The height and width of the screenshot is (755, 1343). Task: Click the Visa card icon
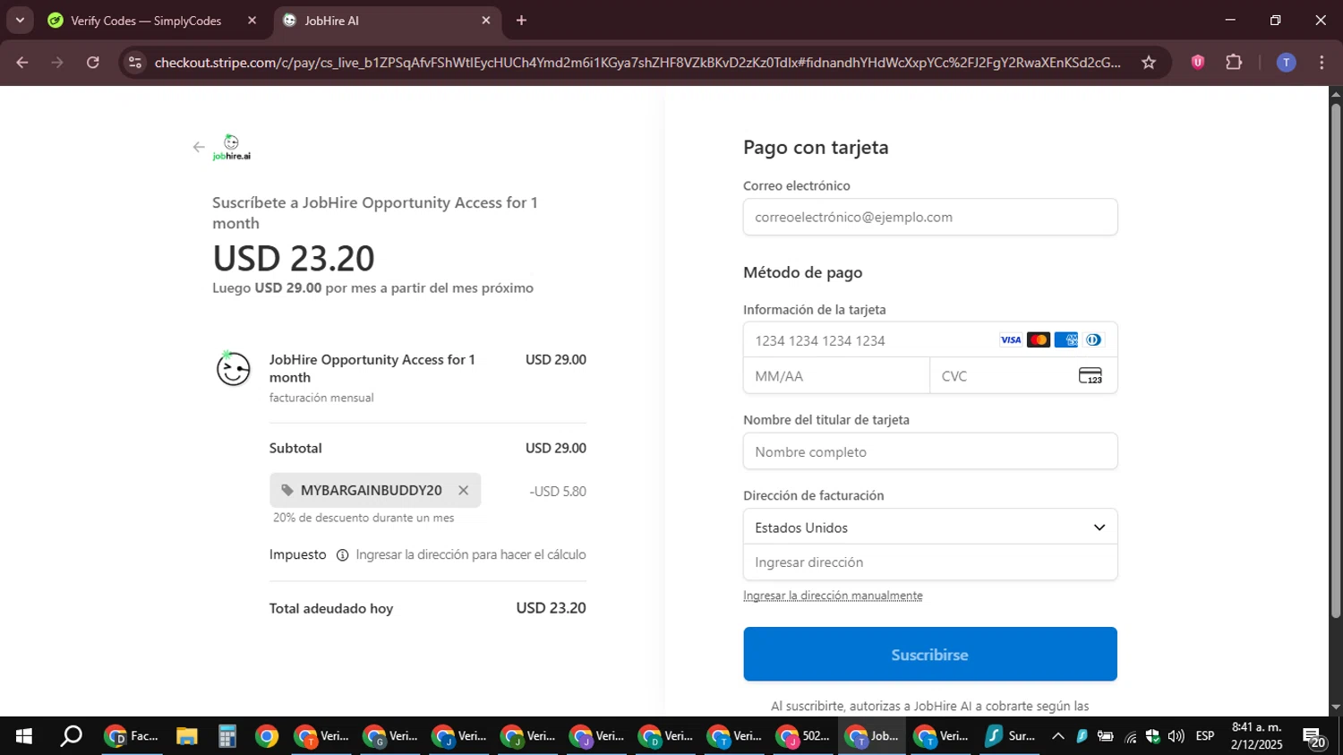coord(1011,340)
